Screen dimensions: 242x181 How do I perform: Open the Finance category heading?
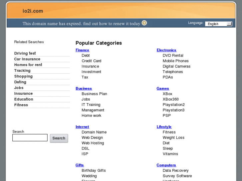(83, 50)
